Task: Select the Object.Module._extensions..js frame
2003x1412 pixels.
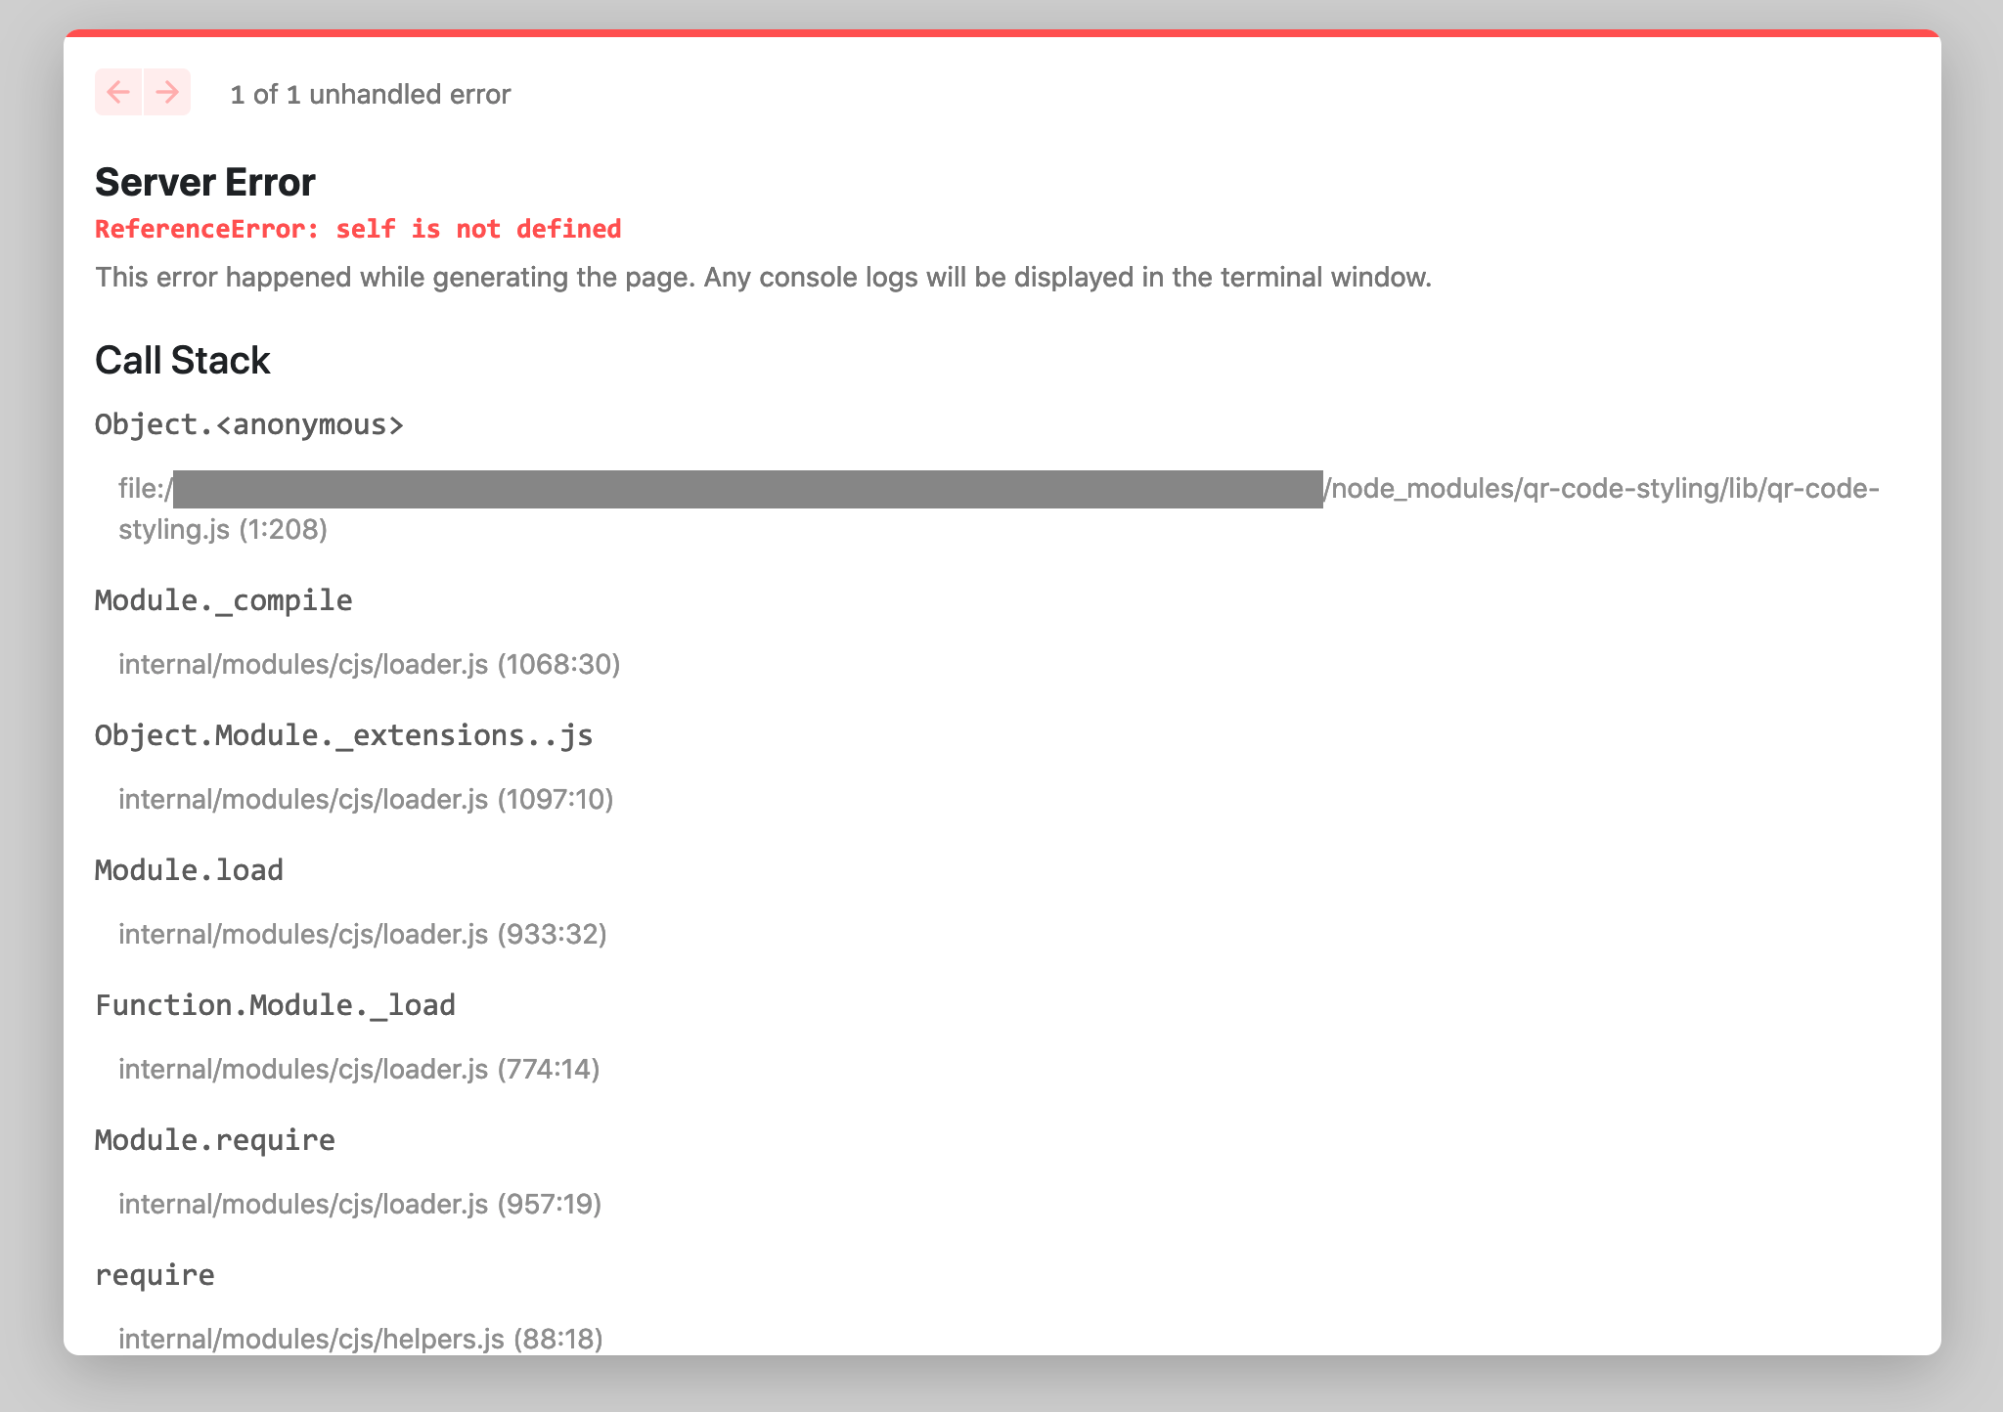Action: click(343, 734)
